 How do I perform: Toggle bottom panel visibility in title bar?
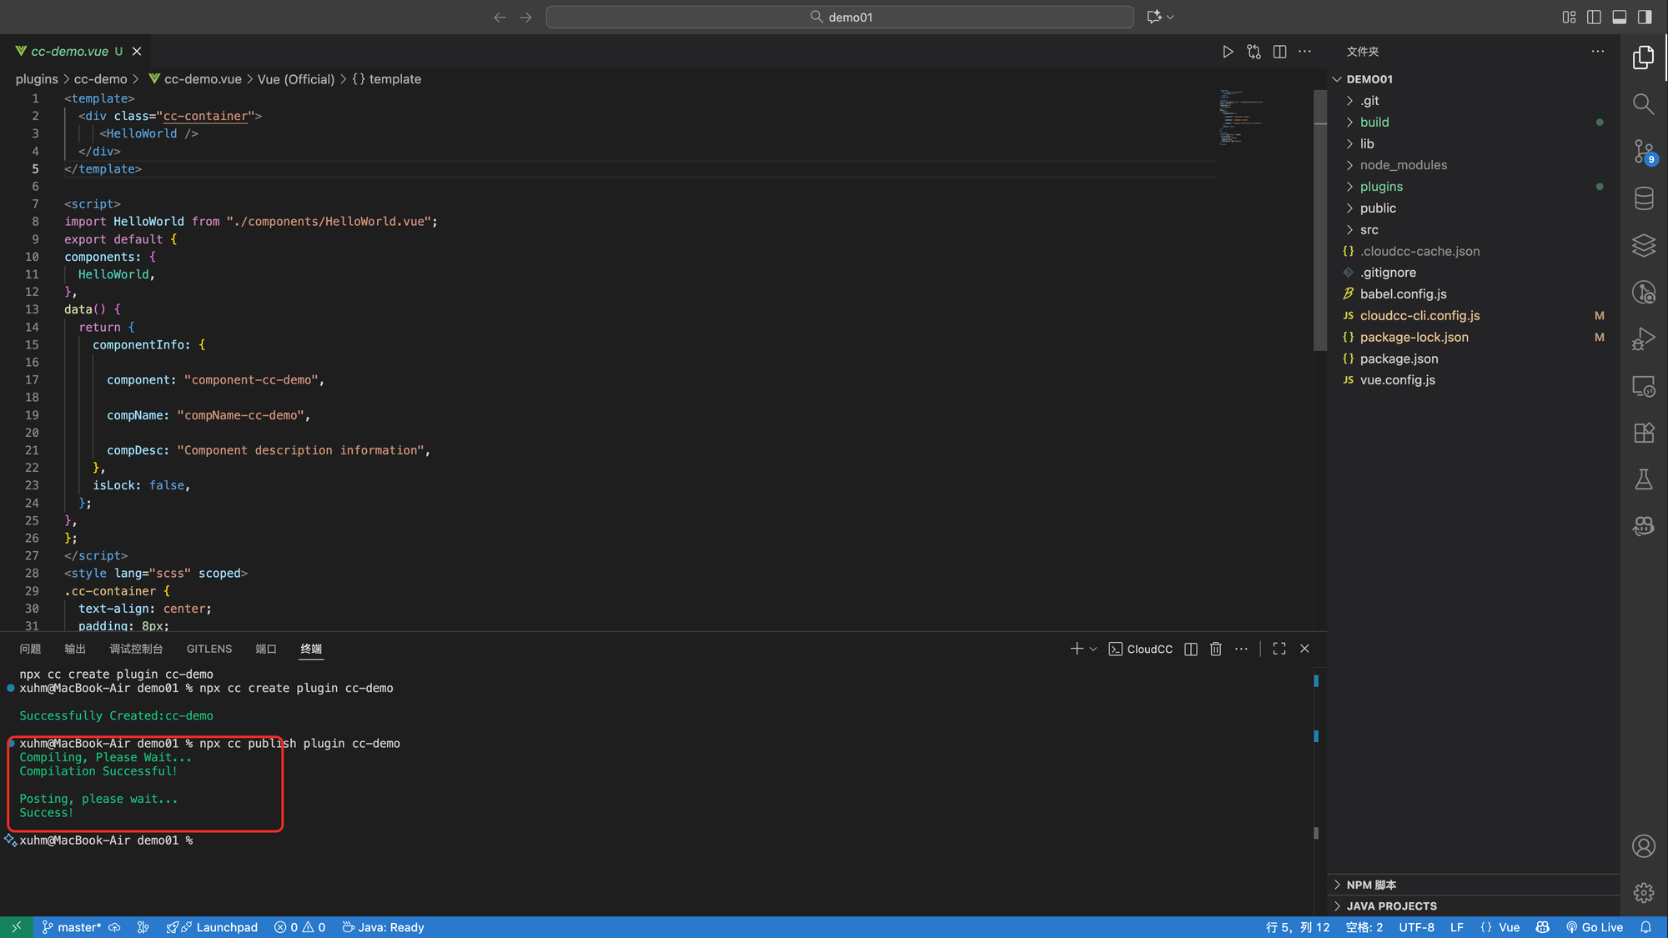1619,17
